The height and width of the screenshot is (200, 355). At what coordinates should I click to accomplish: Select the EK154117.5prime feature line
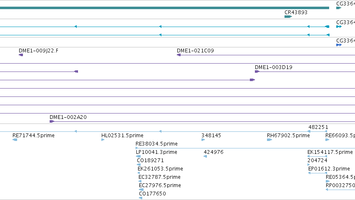click(x=317, y=156)
